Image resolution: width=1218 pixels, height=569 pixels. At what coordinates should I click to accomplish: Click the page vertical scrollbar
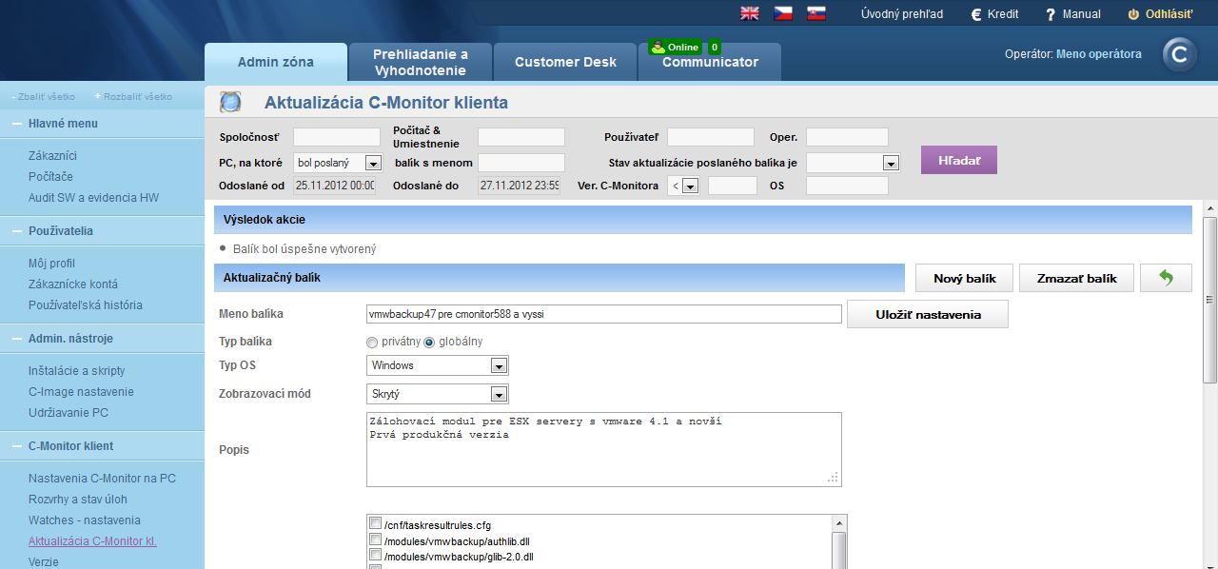click(1210, 300)
